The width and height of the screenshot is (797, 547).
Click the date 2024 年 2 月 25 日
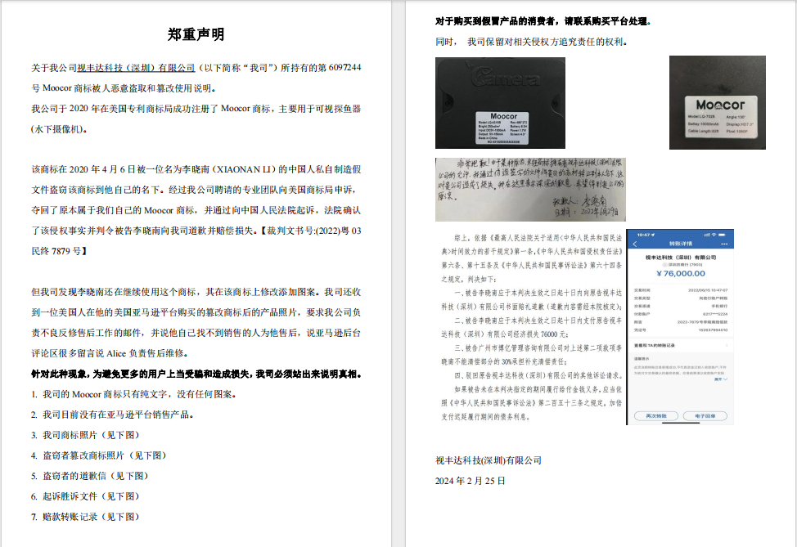471,481
